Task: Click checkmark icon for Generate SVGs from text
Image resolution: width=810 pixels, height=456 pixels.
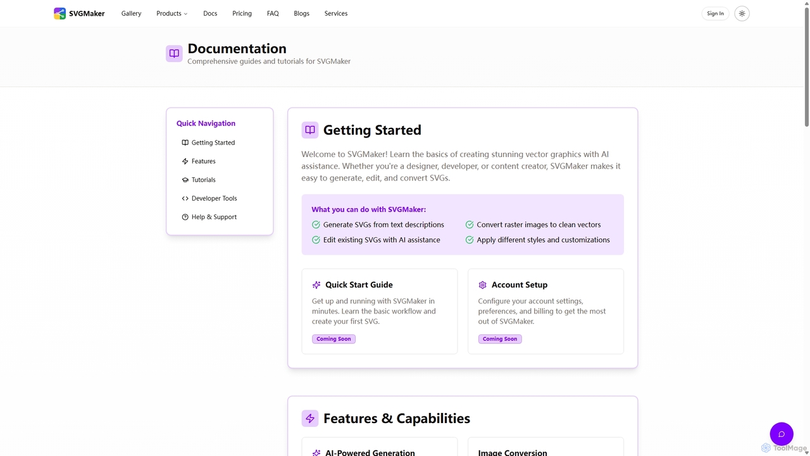Action: click(316, 225)
